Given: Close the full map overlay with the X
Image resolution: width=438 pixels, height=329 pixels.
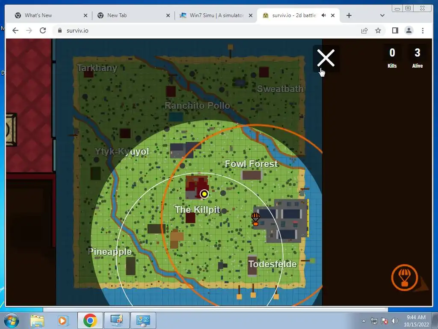Looking at the screenshot, I should click(326, 58).
